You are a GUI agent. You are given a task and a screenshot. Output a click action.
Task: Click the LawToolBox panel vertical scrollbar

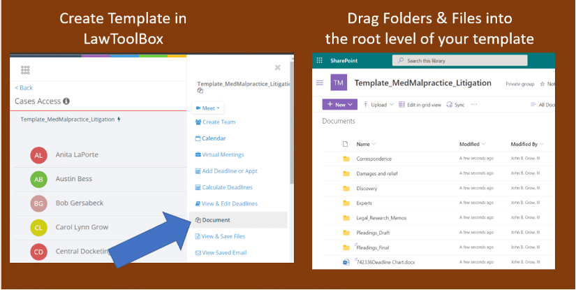pyautogui.click(x=292, y=123)
